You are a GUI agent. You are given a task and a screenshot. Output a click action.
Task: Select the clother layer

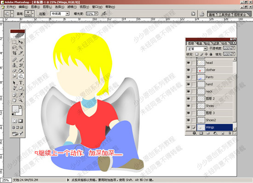pyautogui.click(x=214, y=70)
